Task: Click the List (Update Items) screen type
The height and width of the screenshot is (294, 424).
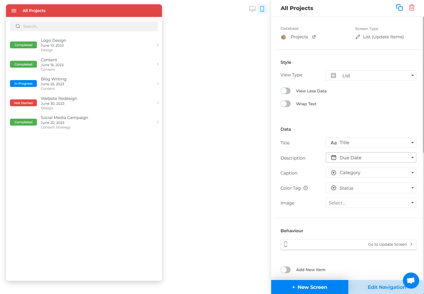Action: point(383,37)
